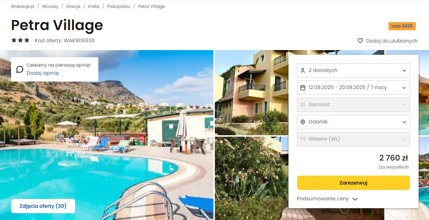
Task: Click the Lato 2025 orange badge
Action: 402,26
